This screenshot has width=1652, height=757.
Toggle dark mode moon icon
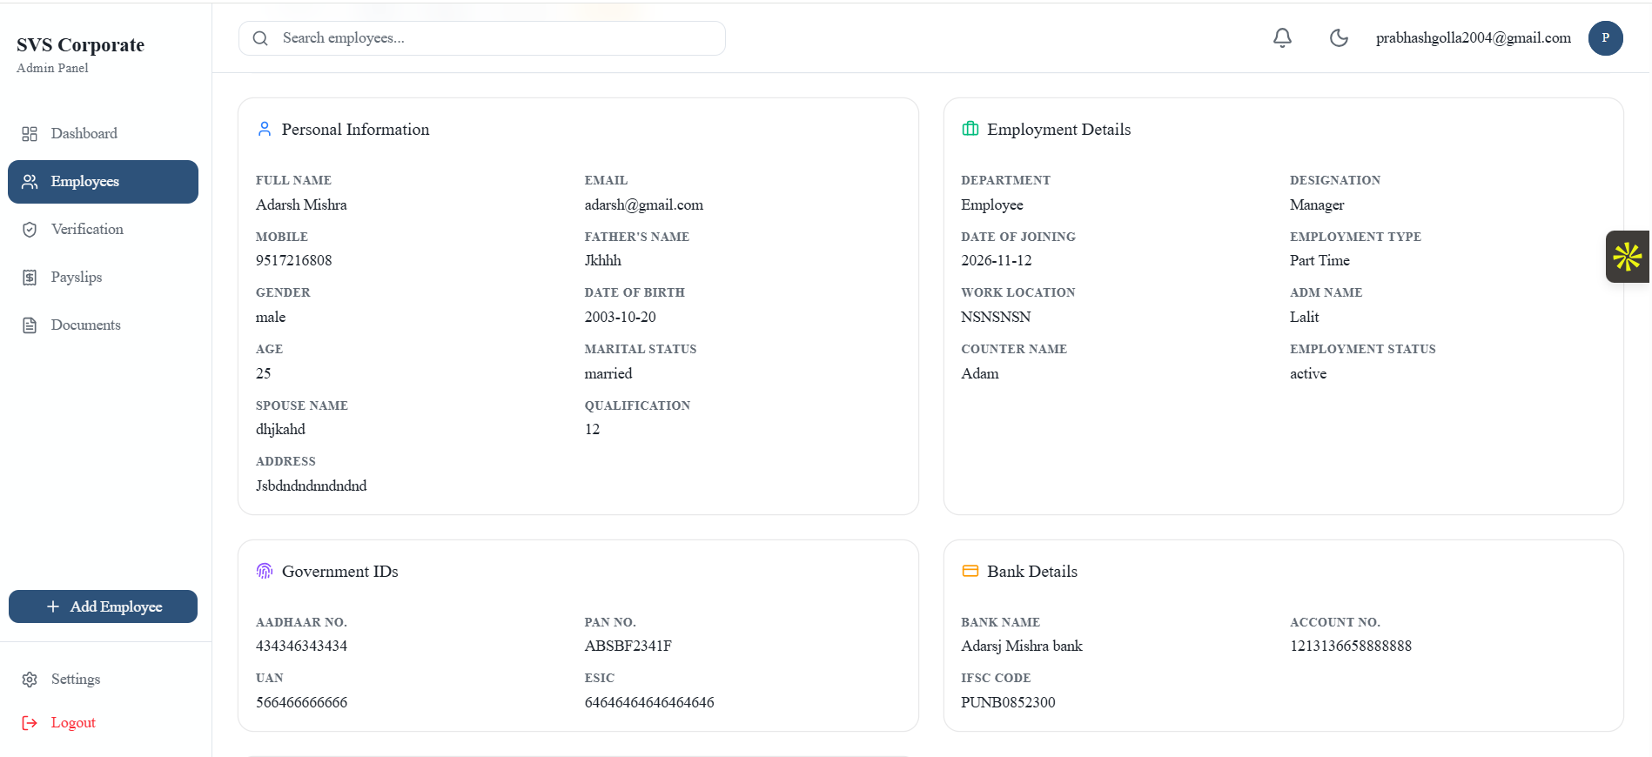(x=1339, y=37)
